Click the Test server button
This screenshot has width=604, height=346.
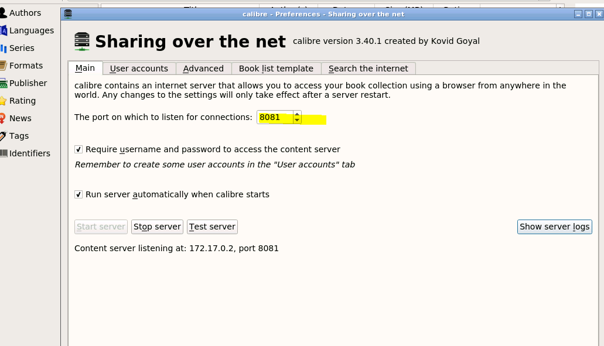(212, 227)
